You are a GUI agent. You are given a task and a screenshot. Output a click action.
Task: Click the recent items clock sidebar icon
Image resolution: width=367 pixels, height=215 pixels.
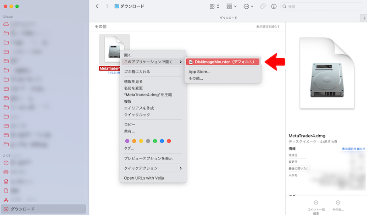point(6,163)
